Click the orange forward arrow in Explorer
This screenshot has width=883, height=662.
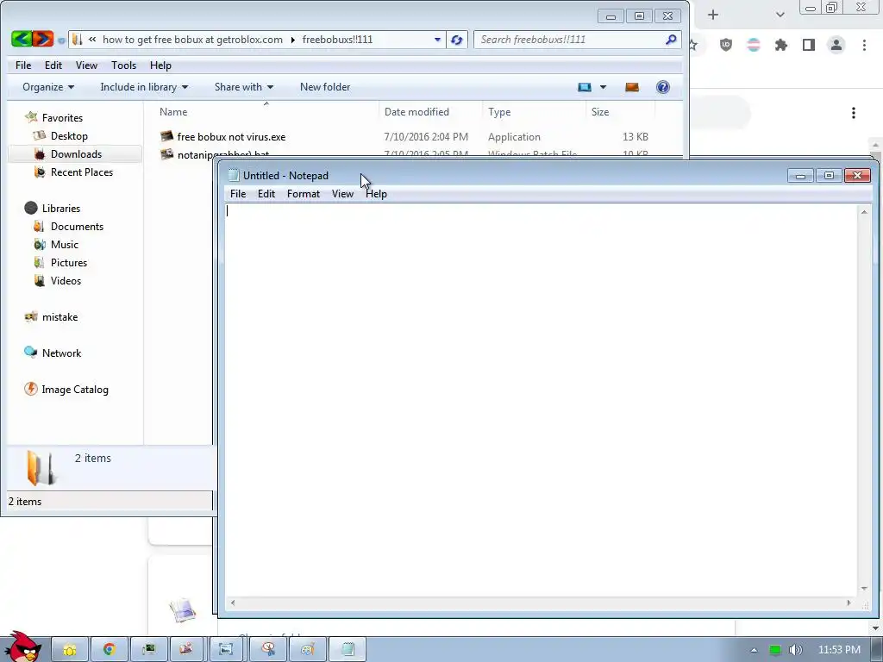click(43, 39)
